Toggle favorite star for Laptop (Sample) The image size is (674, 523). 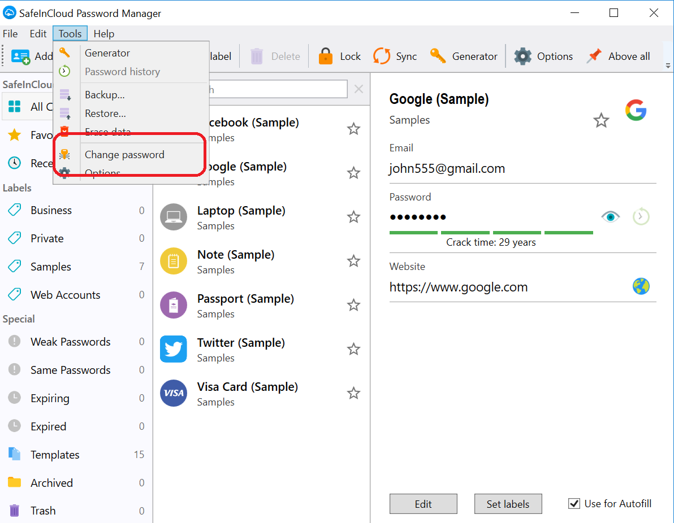353,217
